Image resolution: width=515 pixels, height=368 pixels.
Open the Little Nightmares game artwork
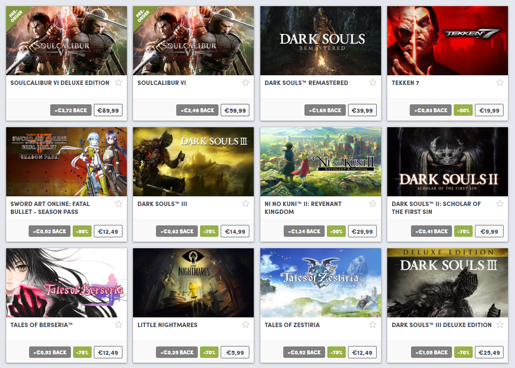point(193,283)
